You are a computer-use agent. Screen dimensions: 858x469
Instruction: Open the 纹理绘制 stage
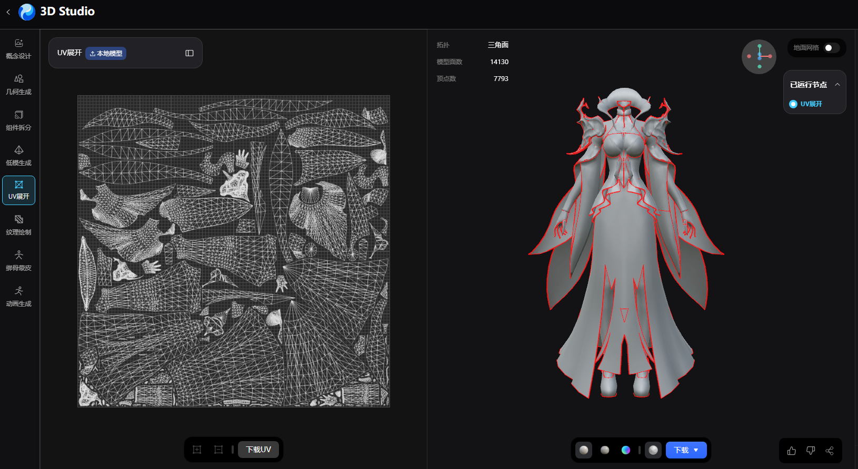(x=19, y=225)
